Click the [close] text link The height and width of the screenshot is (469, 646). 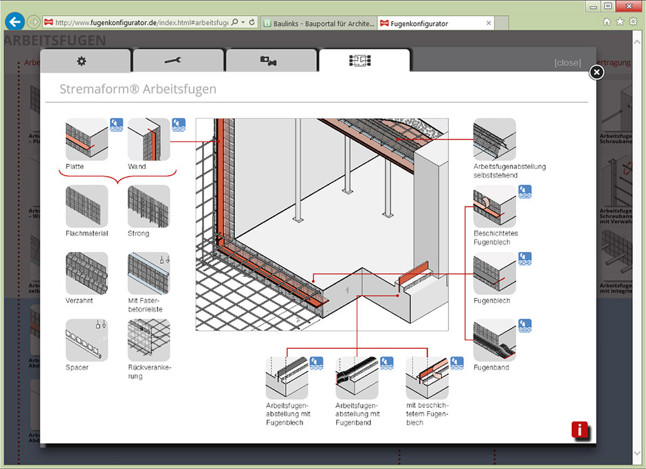567,62
